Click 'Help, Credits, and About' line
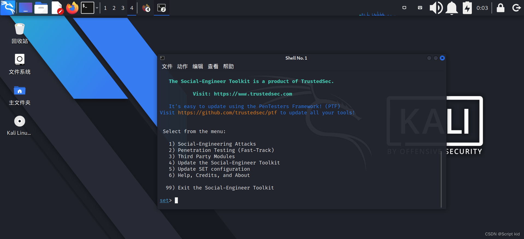524x239 pixels. [209, 175]
